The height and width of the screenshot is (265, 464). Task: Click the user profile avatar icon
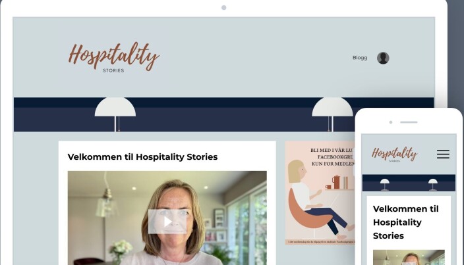383,58
